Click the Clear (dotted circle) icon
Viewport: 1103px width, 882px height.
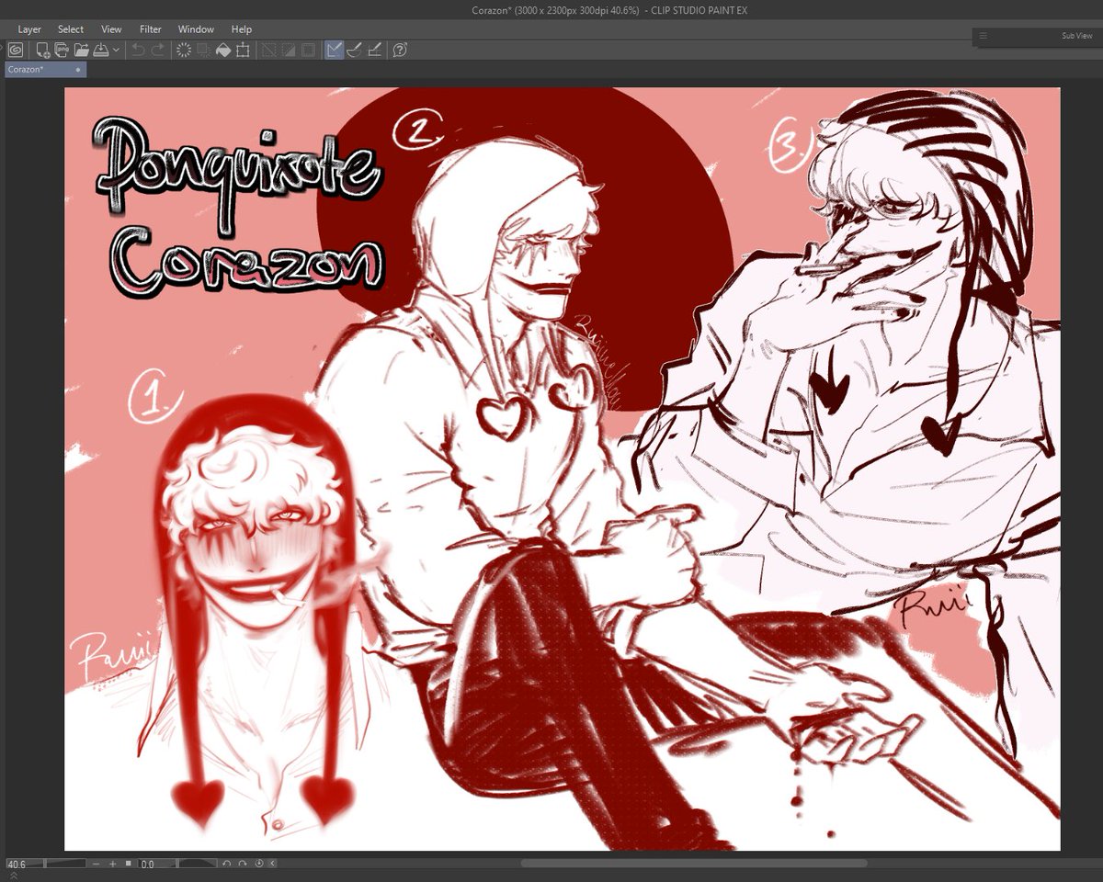click(x=183, y=50)
